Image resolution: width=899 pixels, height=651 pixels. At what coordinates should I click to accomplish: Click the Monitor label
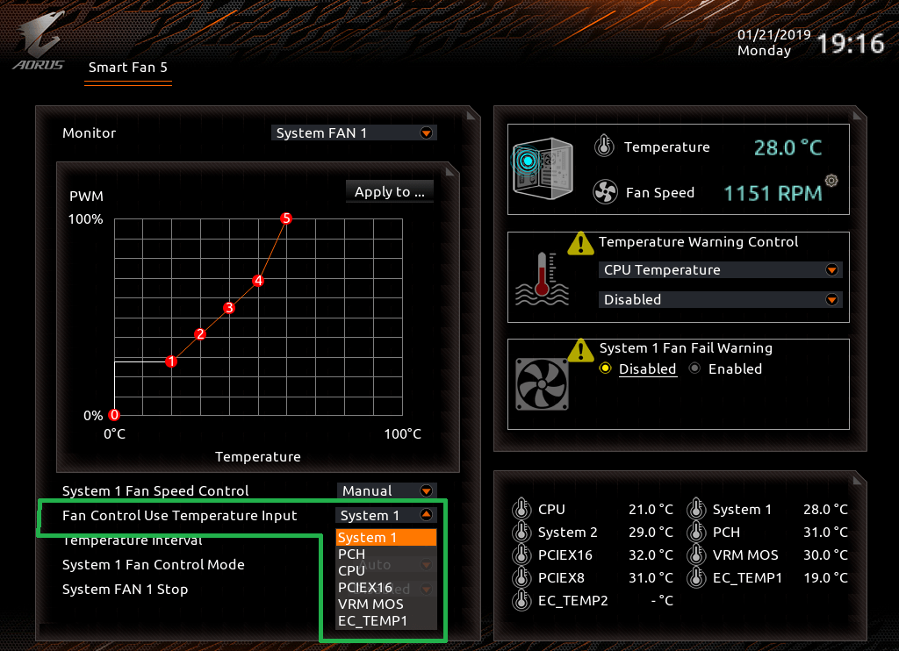coord(89,133)
